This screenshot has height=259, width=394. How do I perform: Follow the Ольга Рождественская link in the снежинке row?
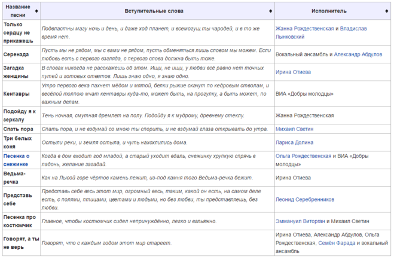point(303,156)
